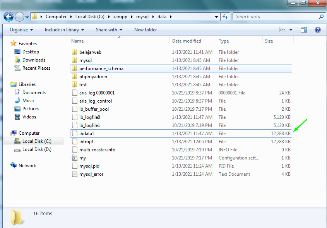Click data in the address path
The width and height of the screenshot is (327, 228).
click(x=162, y=17)
